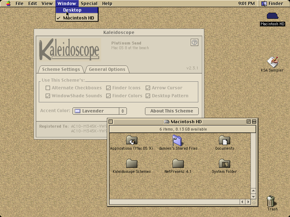Toggle the Arrow Cursor checkbox
290x217 pixels.
[x=148, y=88]
